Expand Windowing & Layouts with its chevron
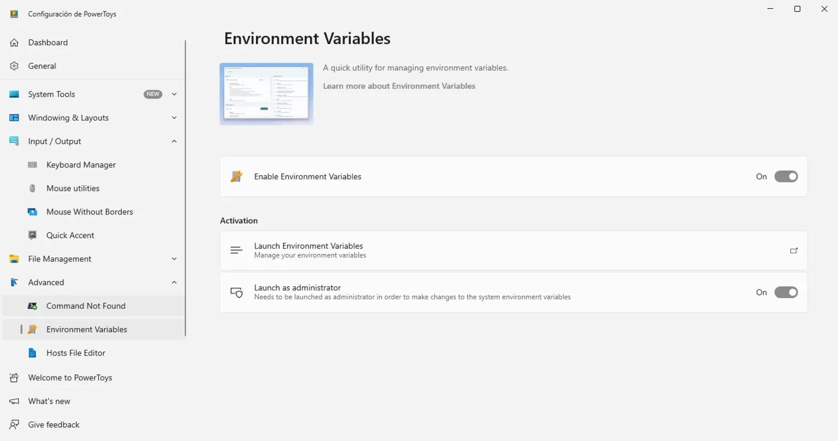The height and width of the screenshot is (441, 838). [174, 118]
